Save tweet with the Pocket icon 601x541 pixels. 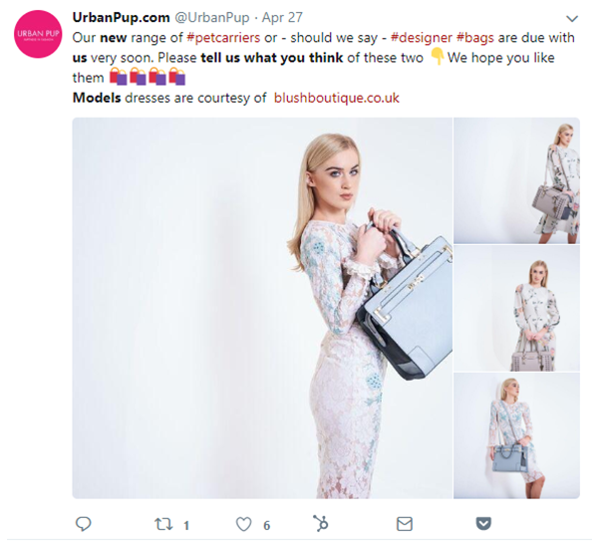[482, 523]
